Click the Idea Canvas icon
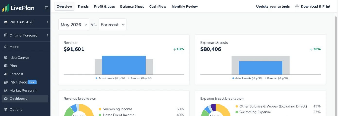The image size is (350, 116). pyautogui.click(x=6, y=57)
